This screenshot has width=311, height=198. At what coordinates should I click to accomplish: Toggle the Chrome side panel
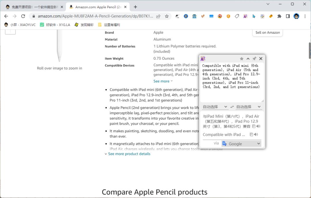pyautogui.click(x=288, y=16)
